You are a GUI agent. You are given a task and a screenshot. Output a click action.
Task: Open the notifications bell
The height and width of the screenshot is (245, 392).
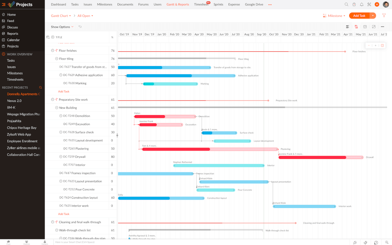tap(362, 4)
